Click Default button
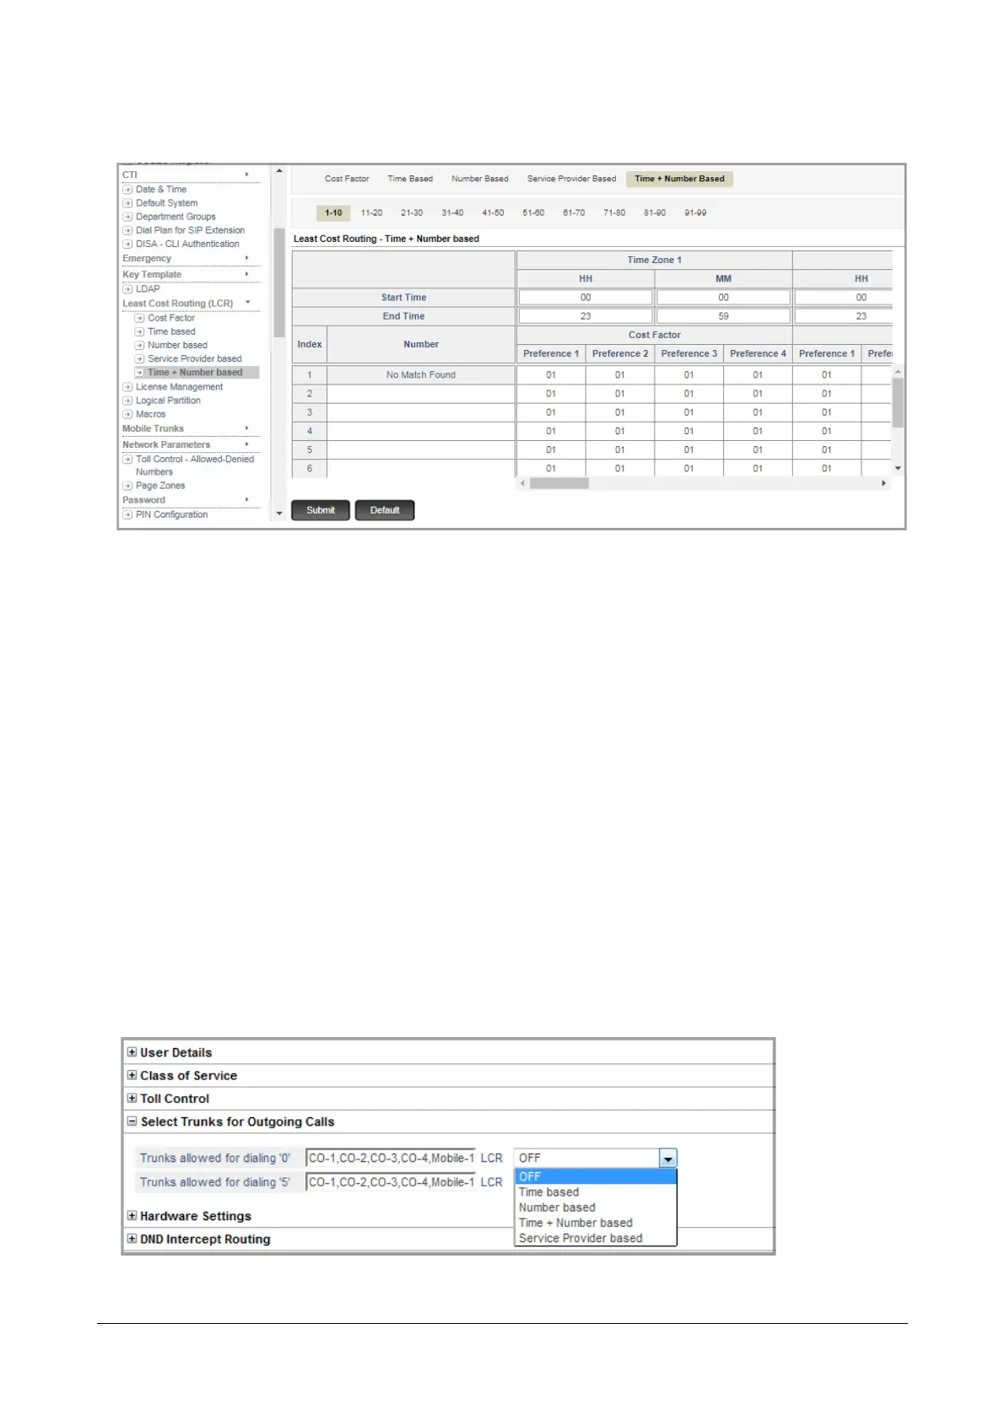This screenshot has width=1004, height=1420. 385,510
